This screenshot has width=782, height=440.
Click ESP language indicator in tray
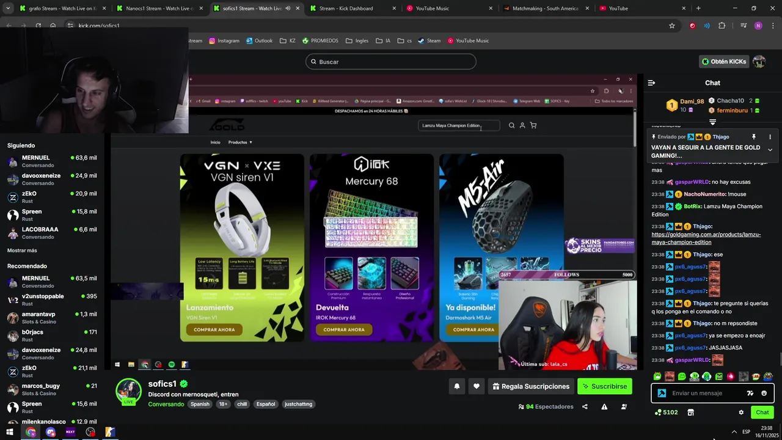(x=746, y=432)
